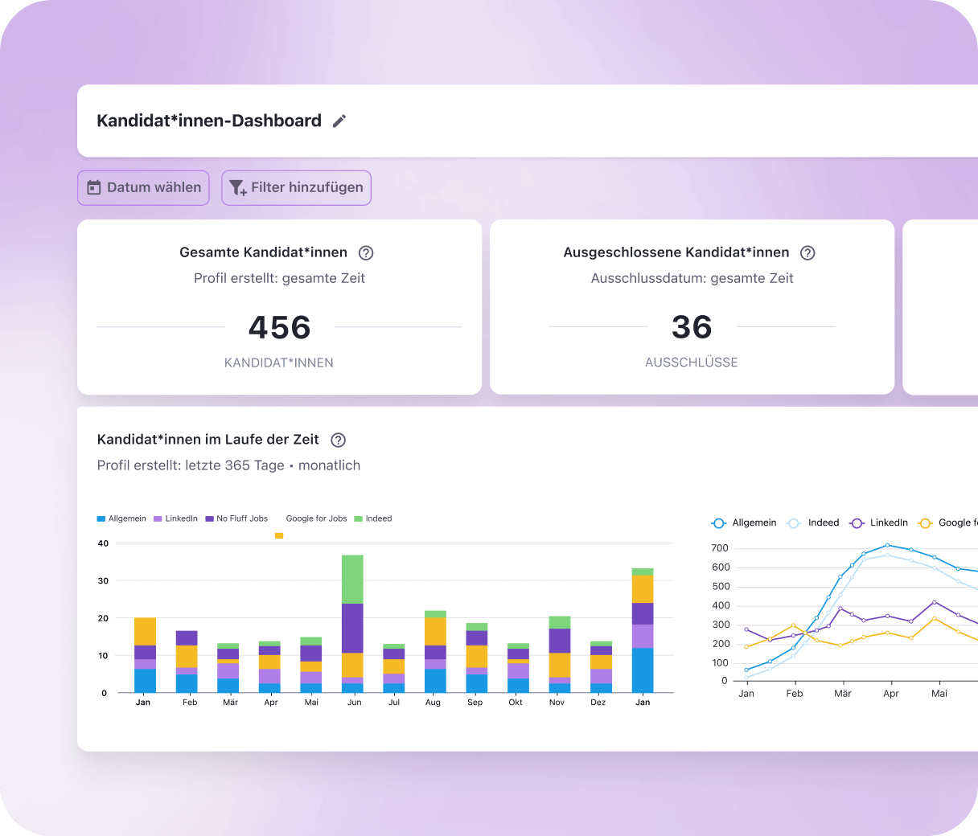Click the 456 Kandidat*innen metric value

tap(279, 327)
